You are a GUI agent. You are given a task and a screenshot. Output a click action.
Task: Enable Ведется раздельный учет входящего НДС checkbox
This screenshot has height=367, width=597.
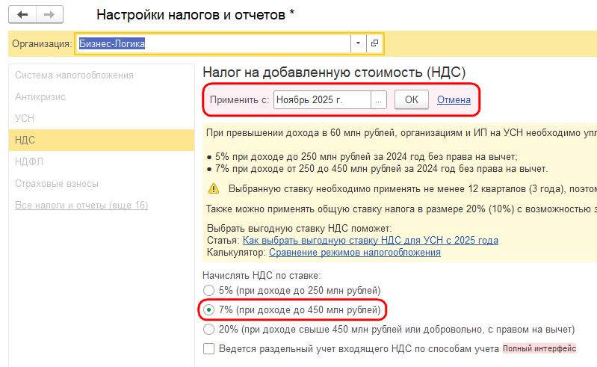pos(208,349)
